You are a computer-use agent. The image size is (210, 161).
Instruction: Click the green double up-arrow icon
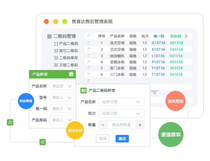[x=10, y=122]
